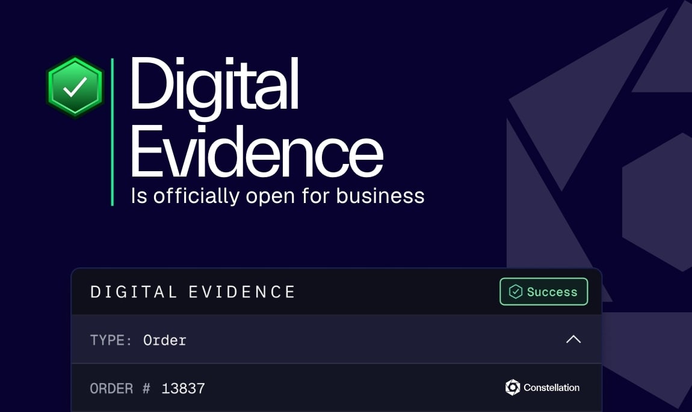This screenshot has height=412, width=692.
Task: Click the green vertical divider line beside the headline
Action: 113,132
